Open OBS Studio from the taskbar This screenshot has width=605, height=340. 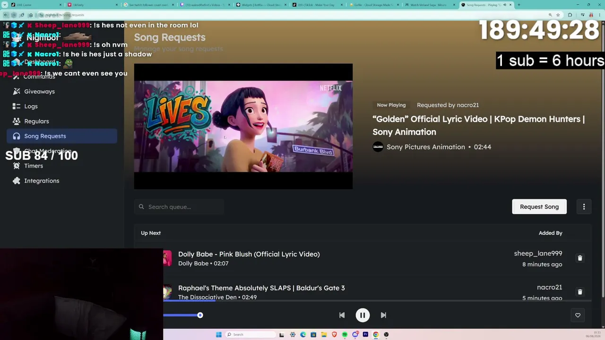[x=386, y=334]
